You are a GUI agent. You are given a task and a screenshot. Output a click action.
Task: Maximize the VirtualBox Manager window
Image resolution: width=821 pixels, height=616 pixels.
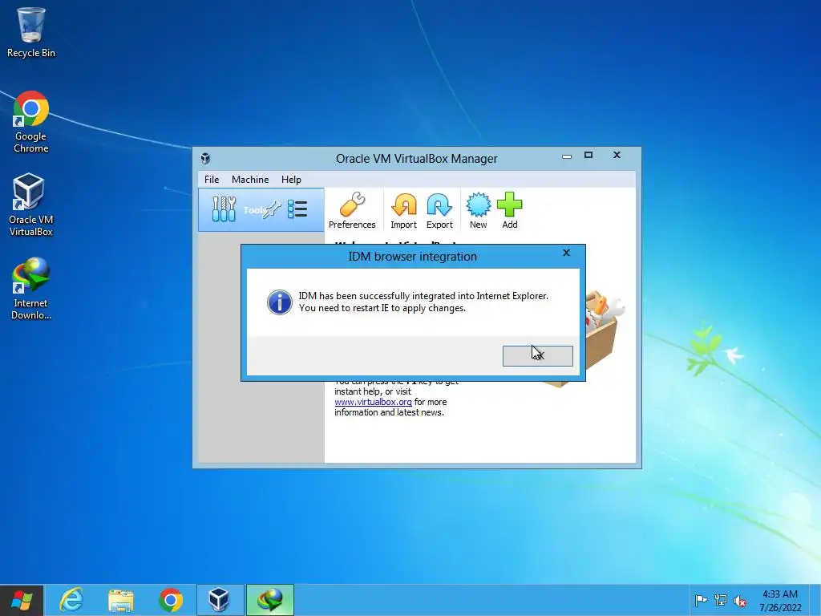pyautogui.click(x=588, y=155)
